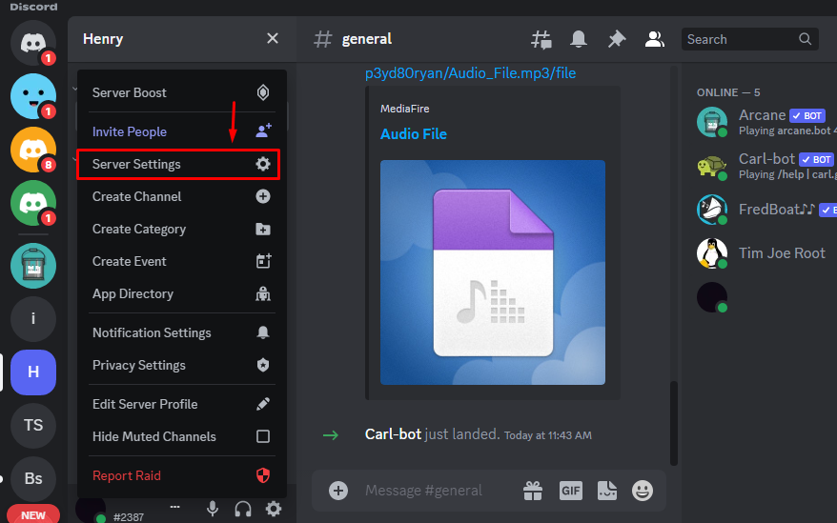Select the purple H server icon

(x=33, y=372)
